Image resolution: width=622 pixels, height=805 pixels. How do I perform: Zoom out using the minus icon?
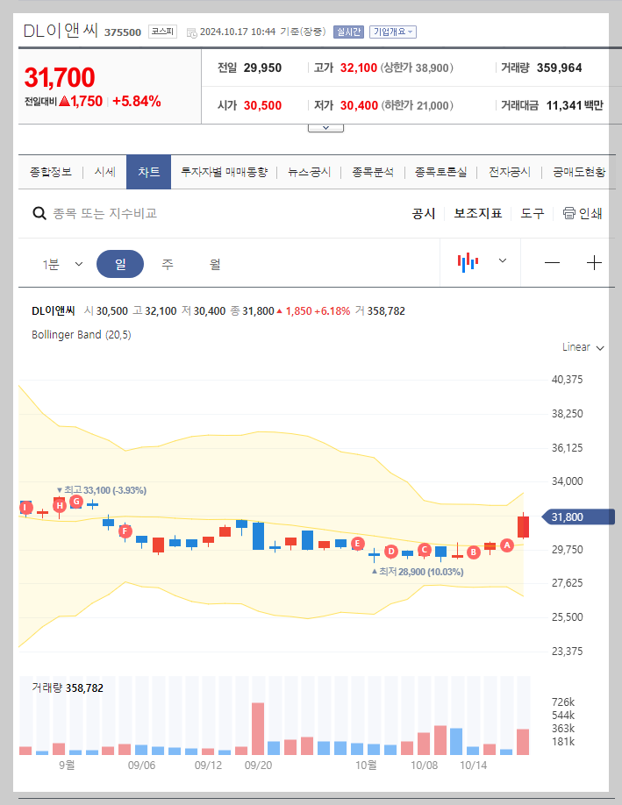(x=553, y=262)
